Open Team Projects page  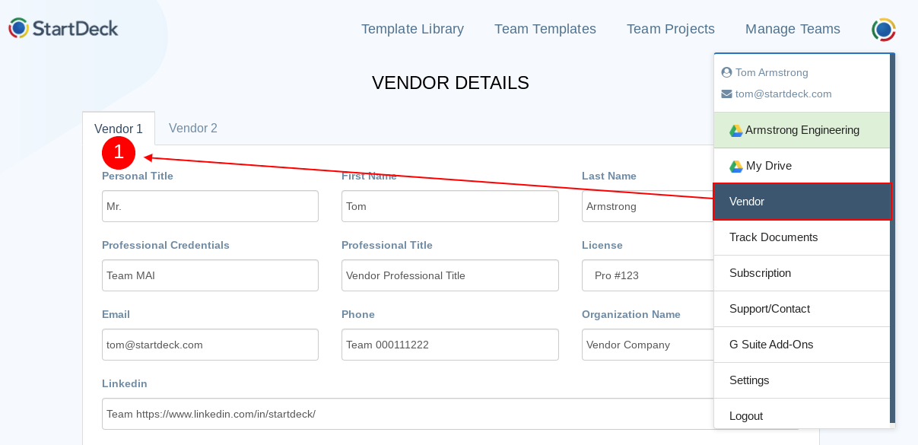671,29
